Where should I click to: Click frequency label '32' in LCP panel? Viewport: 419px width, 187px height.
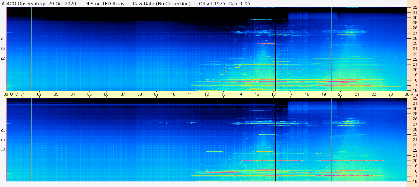coord(415,98)
